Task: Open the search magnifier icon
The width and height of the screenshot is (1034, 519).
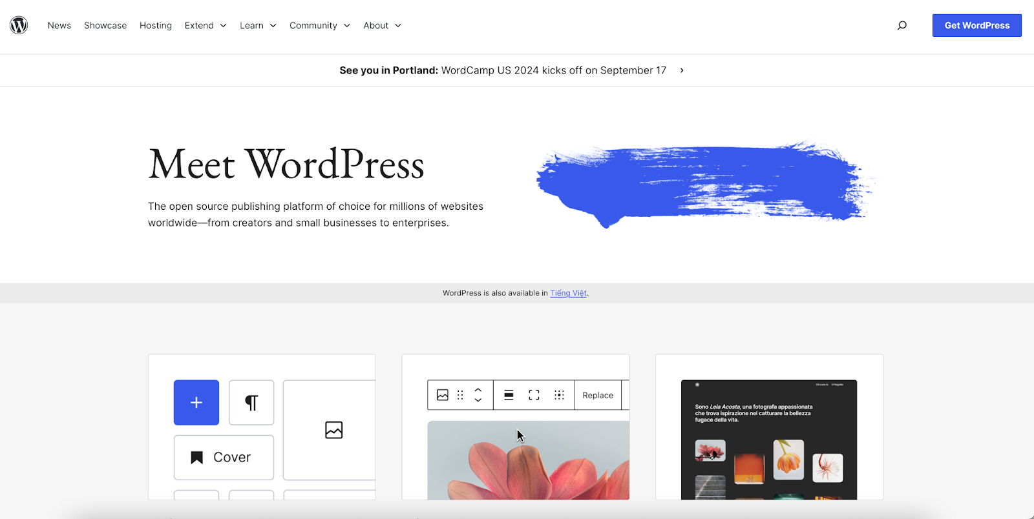Action: coord(902,25)
